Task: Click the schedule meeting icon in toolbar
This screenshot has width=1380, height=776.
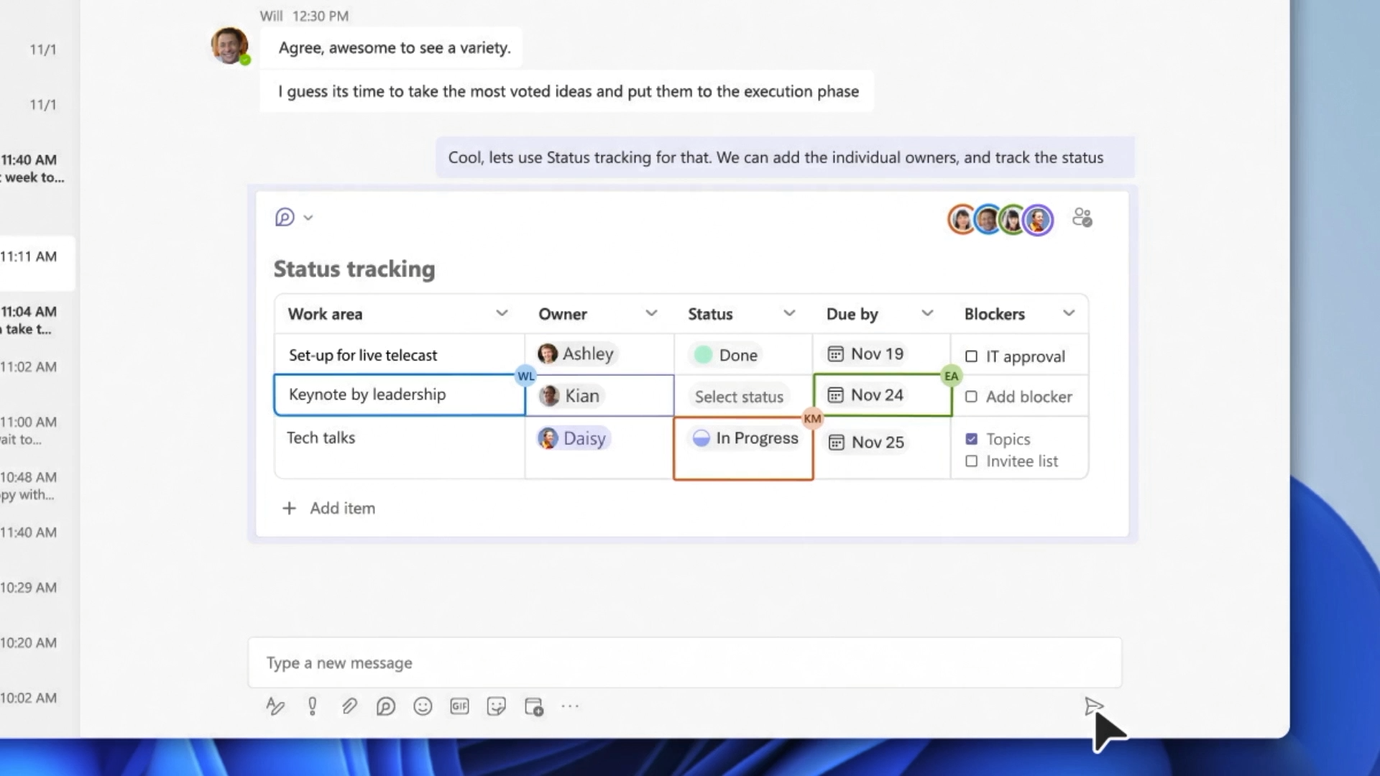Action: coord(534,706)
